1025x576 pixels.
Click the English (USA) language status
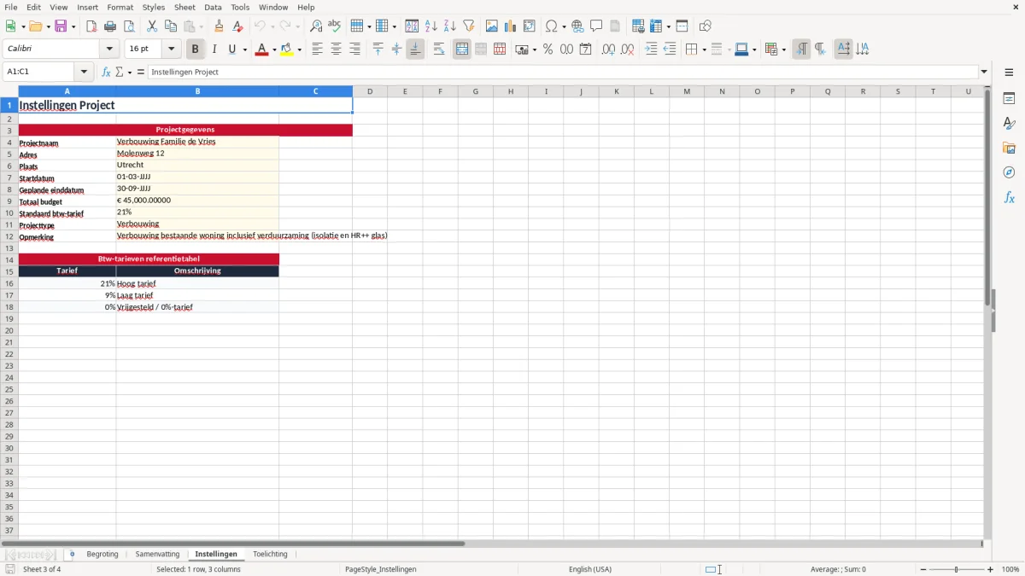click(590, 569)
